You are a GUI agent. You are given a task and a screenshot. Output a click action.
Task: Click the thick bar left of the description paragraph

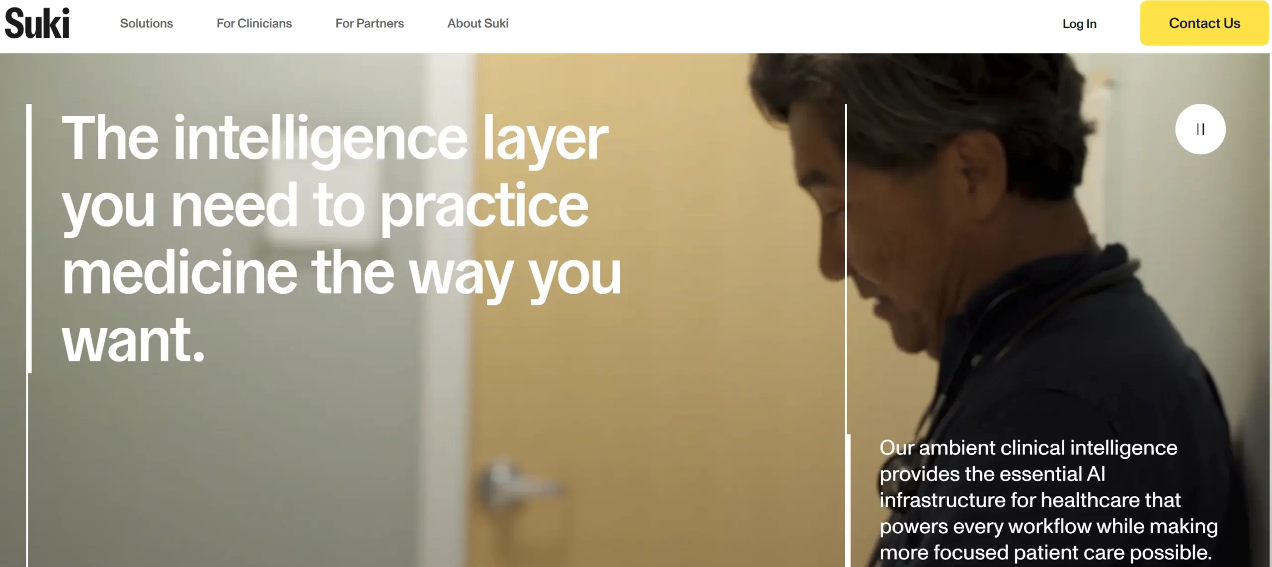(x=848, y=500)
